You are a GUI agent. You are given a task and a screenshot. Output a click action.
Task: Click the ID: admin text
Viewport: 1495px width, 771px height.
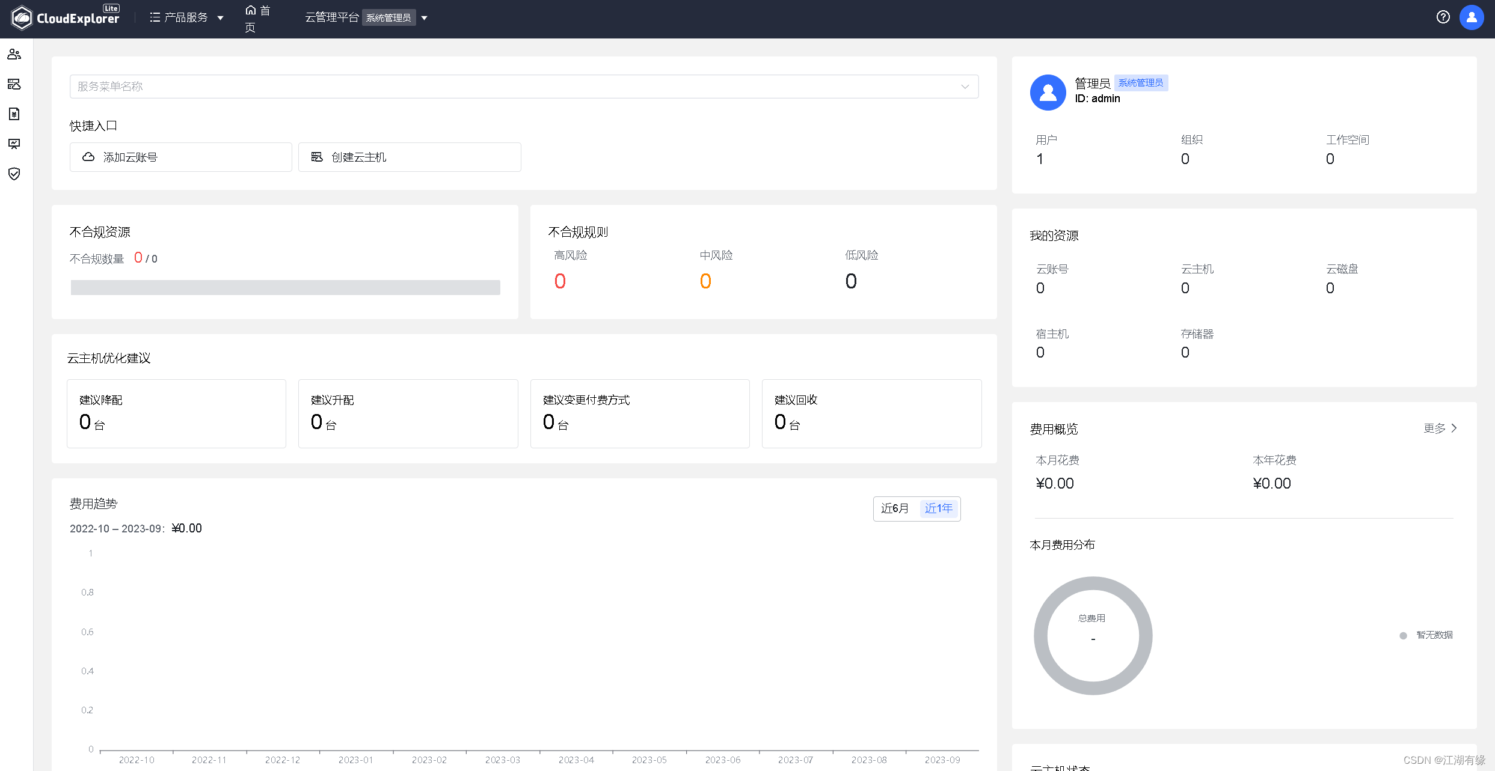(x=1097, y=99)
